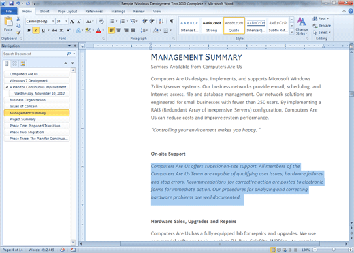Click the Redo icon in title bar
354x253 pixels.
pyautogui.click(x=28, y=3)
